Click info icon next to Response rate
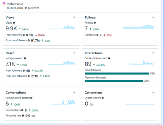 (23, 115)
